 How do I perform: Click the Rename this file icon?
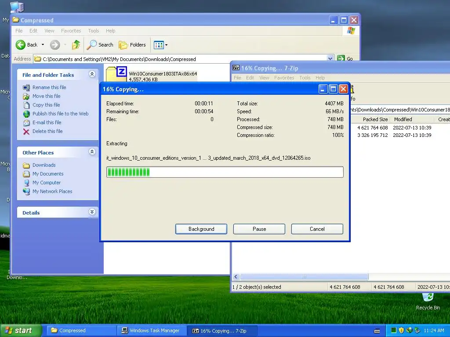click(x=26, y=87)
